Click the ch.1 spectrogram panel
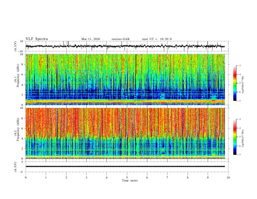This screenshot has height=199, width=257. [125, 79]
